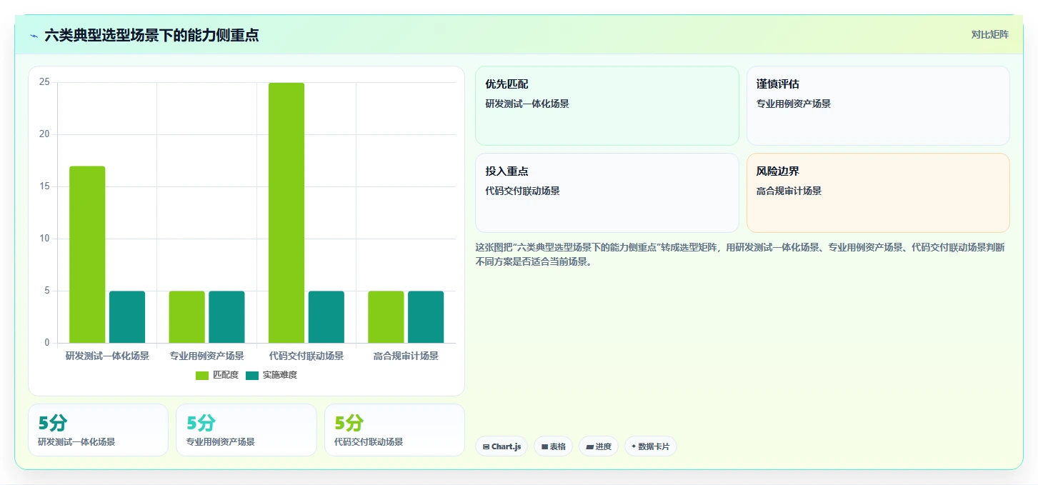Click the x-axis label 专业用例资产场景
The width and height of the screenshot is (1038, 485).
pyautogui.click(x=207, y=356)
